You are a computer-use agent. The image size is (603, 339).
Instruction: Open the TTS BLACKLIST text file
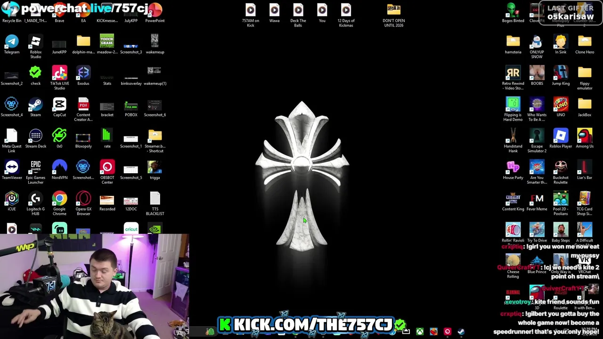tap(155, 203)
